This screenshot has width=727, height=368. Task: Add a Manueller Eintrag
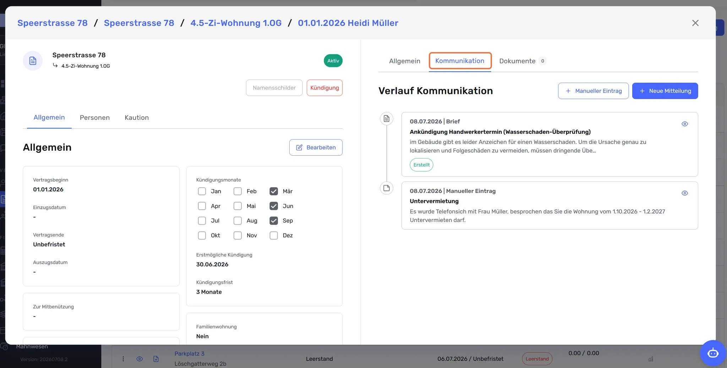(593, 91)
